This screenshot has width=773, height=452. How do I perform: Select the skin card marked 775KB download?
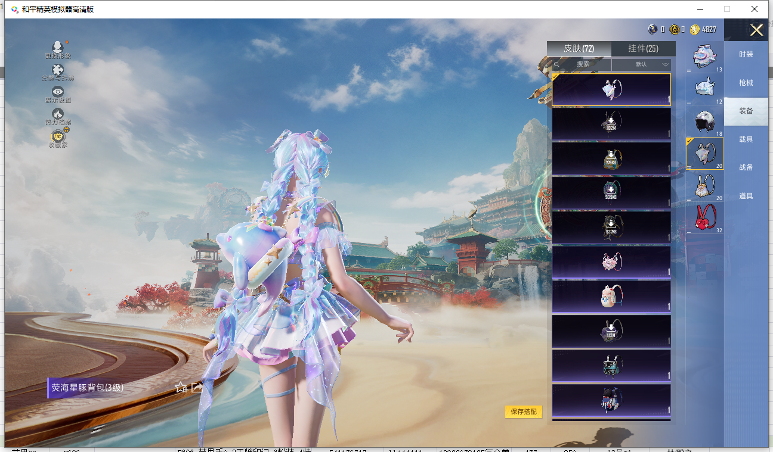611,158
